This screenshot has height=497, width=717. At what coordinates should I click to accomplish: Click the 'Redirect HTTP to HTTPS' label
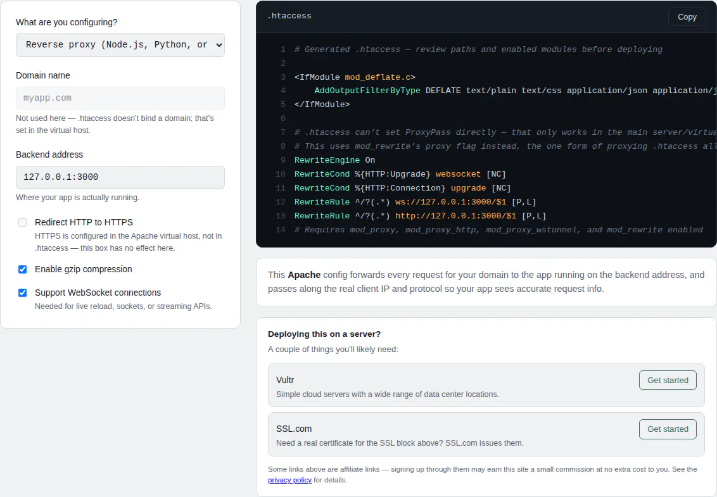click(x=84, y=223)
